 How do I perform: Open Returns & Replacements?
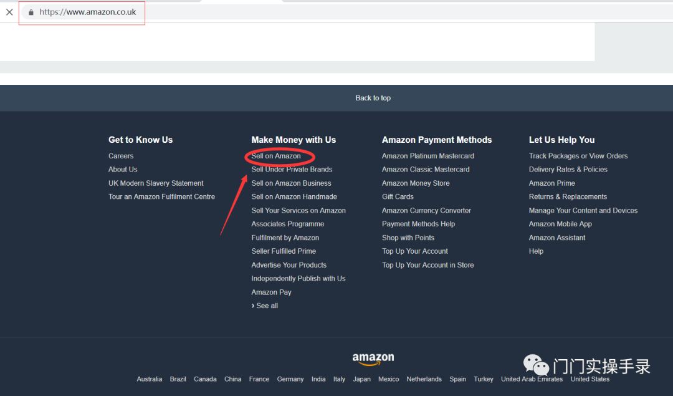[568, 196]
